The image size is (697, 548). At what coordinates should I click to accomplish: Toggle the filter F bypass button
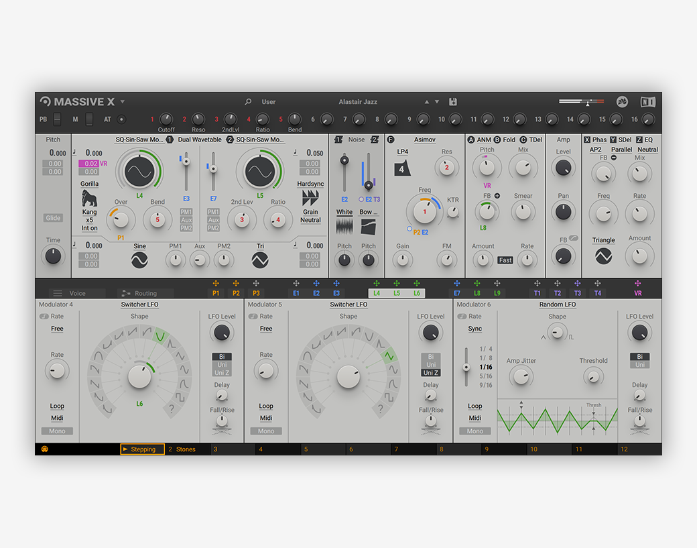click(391, 140)
